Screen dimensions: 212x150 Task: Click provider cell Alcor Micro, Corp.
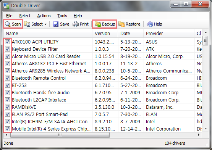coord(165,56)
